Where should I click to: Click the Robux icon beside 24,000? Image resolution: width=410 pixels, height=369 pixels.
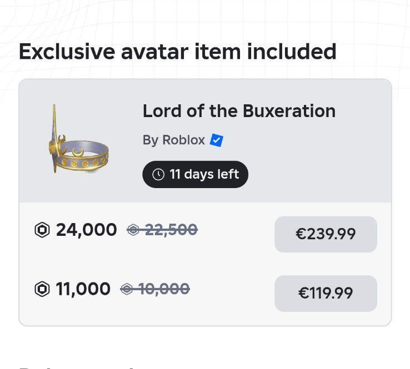point(42,230)
